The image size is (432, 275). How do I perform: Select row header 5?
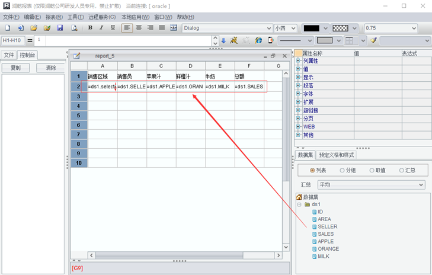[79, 116]
